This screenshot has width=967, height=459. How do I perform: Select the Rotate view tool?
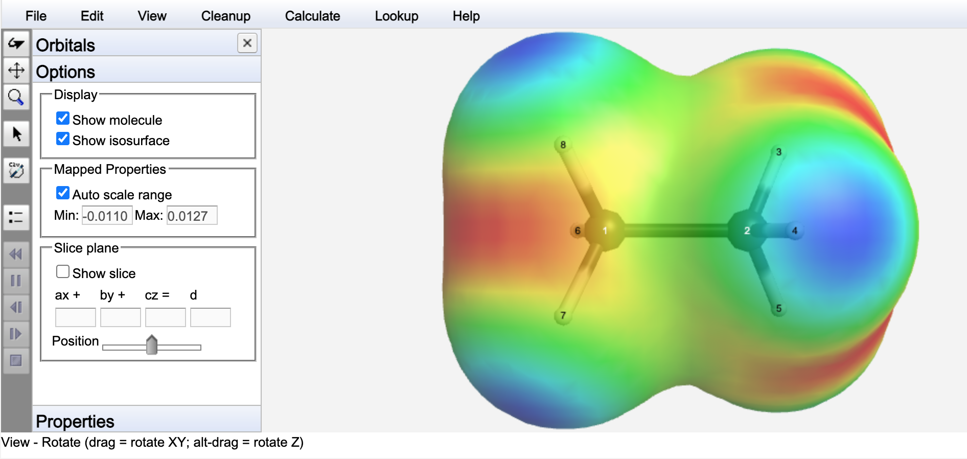(16, 44)
